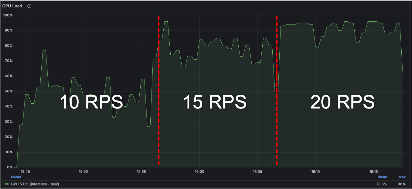
Task: Click the 70.3% Mean value
Action: coord(382,184)
